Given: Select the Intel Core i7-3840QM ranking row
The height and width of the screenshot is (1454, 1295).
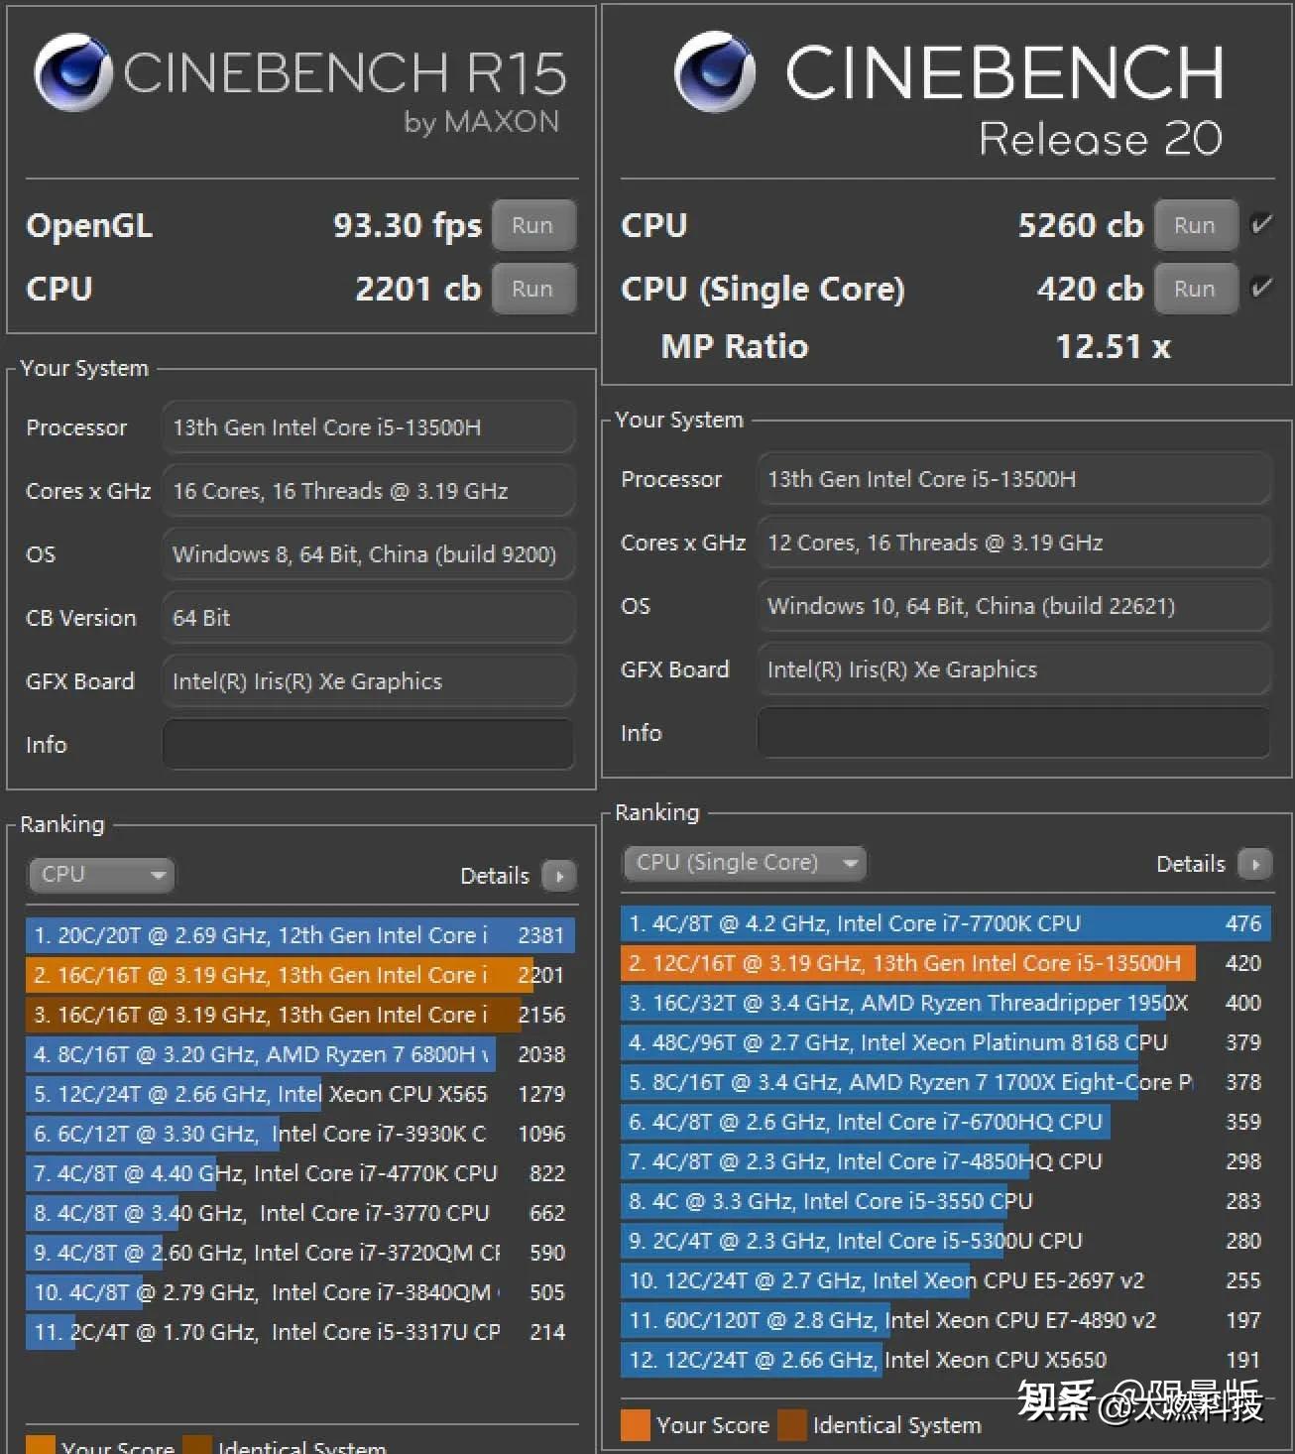Looking at the screenshot, I should click(x=300, y=1292).
